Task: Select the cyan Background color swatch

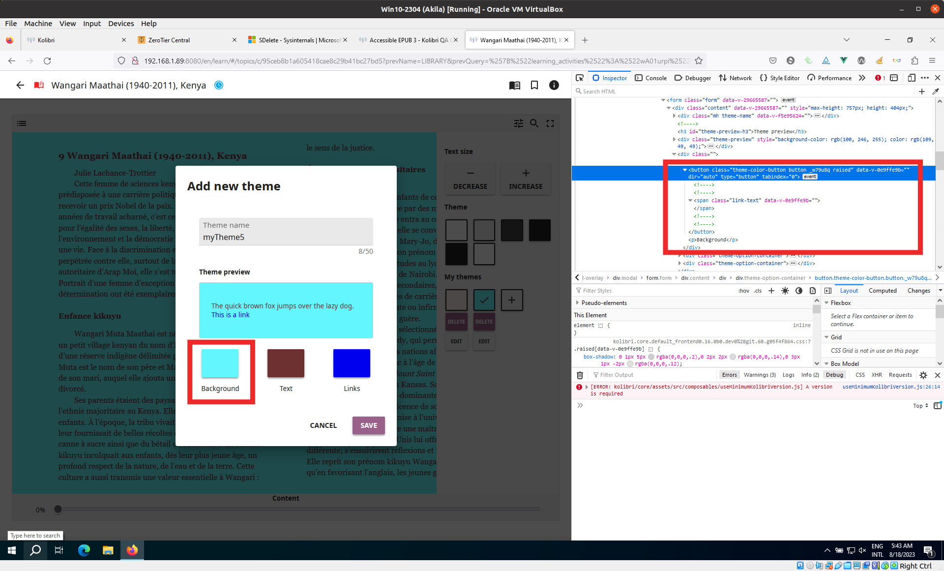Action: click(221, 363)
